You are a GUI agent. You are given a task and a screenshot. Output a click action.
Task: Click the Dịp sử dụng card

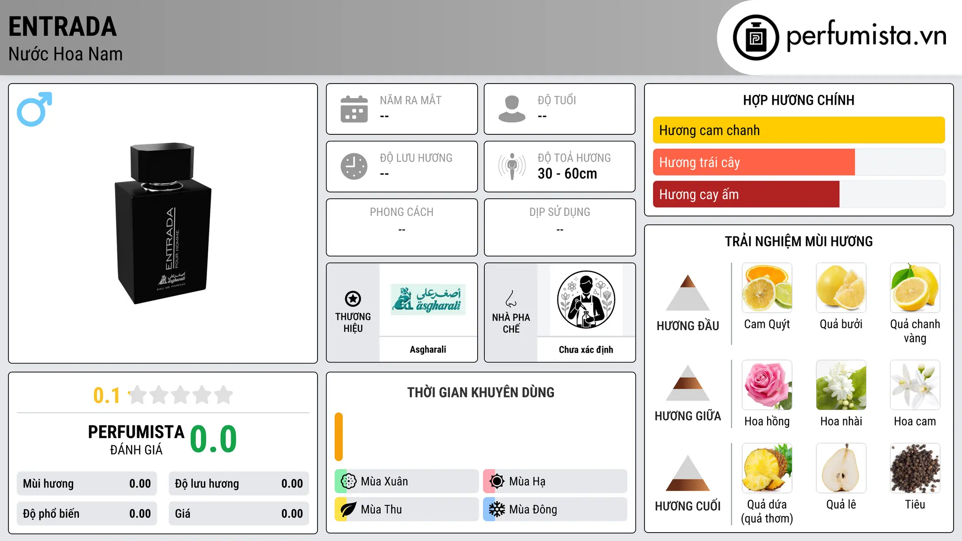point(559,227)
